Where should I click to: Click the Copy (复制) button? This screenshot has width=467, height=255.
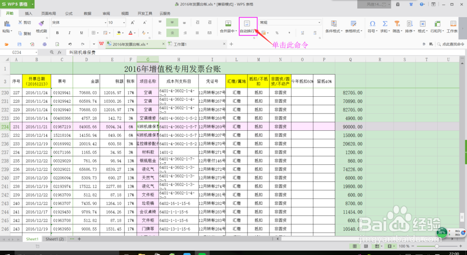click(x=24, y=33)
